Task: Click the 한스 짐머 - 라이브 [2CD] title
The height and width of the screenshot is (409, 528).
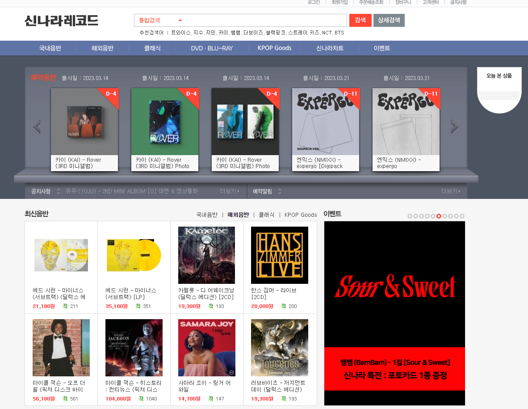Action: 274,293
